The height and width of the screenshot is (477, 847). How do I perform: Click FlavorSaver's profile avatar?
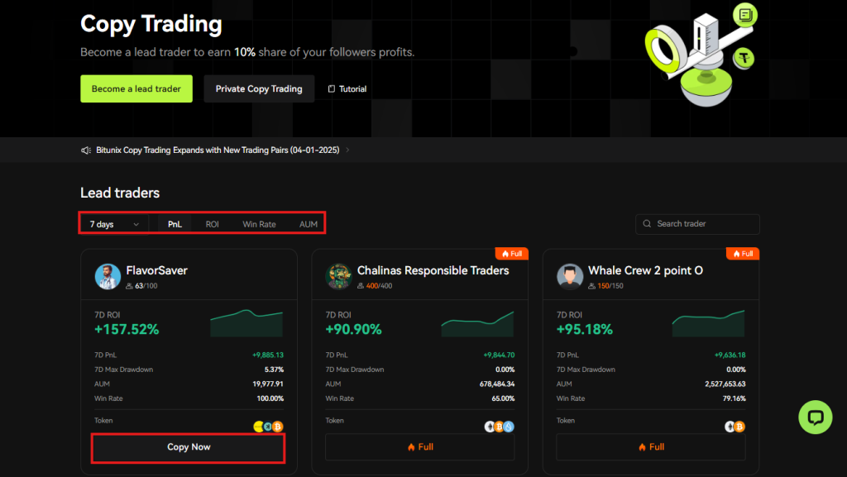pyautogui.click(x=108, y=274)
